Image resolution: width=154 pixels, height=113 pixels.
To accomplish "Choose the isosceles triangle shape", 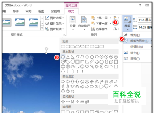I will 68,57.
